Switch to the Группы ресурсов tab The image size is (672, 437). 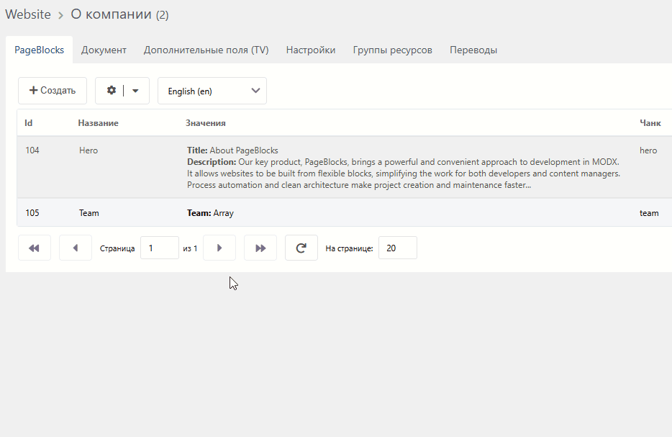393,50
